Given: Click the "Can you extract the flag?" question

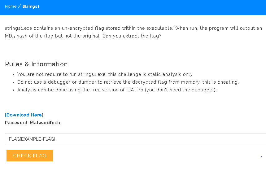Looking at the screenshot, I should coord(134,36).
